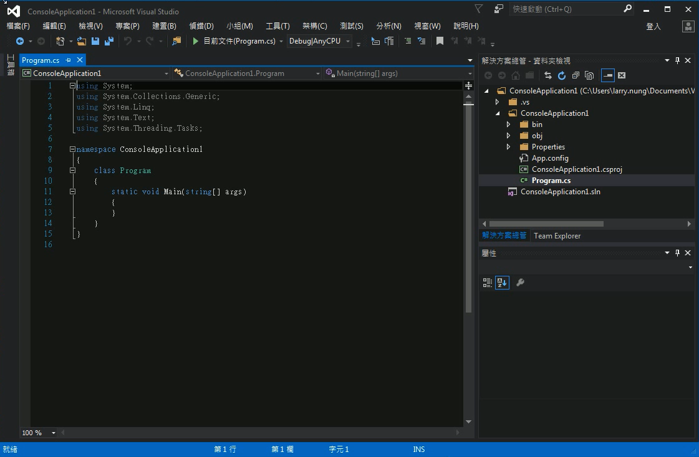
Task: Switch to the 解決方案總管 tab
Action: [x=504, y=235]
